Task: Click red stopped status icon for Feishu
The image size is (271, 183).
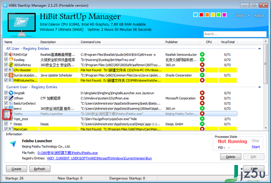Action: (202, 114)
